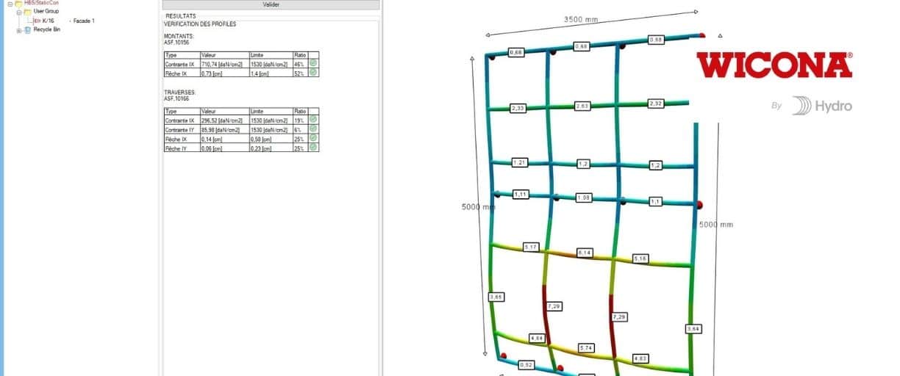Click the VERIFICATION DES PROFILES heading
Screen dimensions: 900x376
(200, 24)
